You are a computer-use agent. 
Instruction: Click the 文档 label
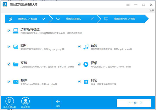click(24, 63)
